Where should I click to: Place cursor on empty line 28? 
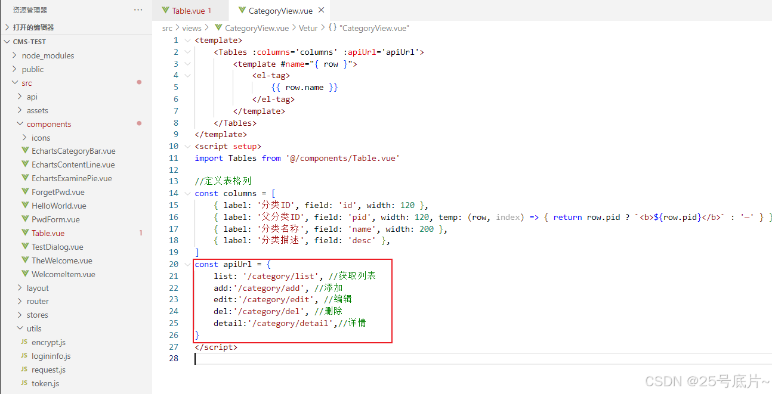click(x=483, y=358)
